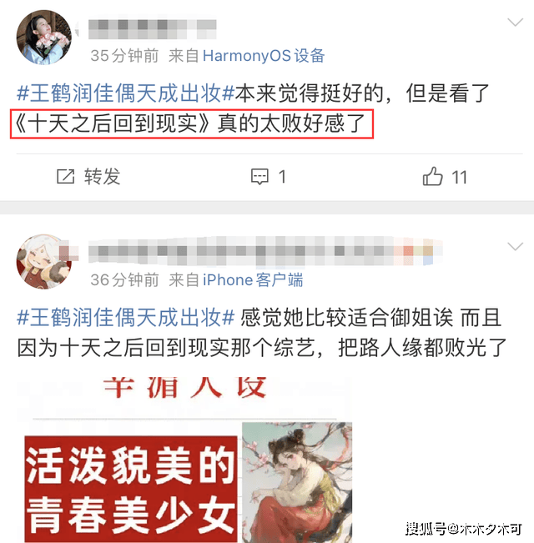Open second poster's cartoon avatar

click(44, 262)
